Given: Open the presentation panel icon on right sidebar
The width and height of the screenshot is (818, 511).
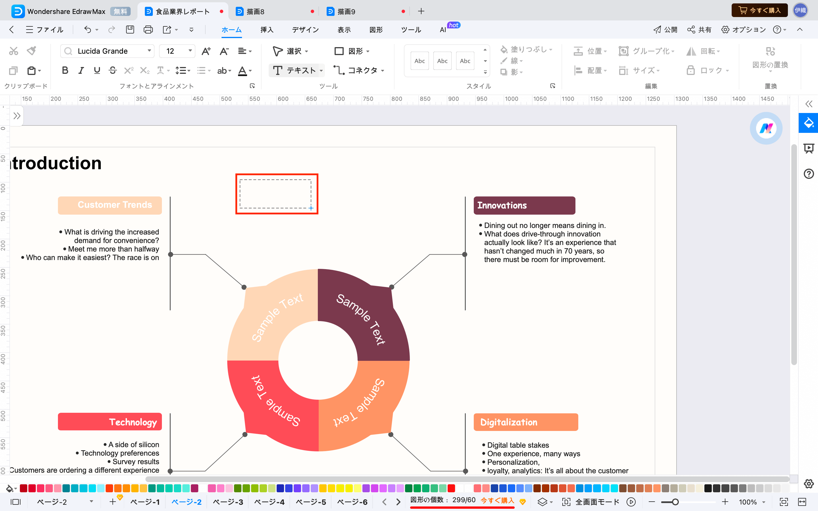Looking at the screenshot, I should [x=809, y=148].
